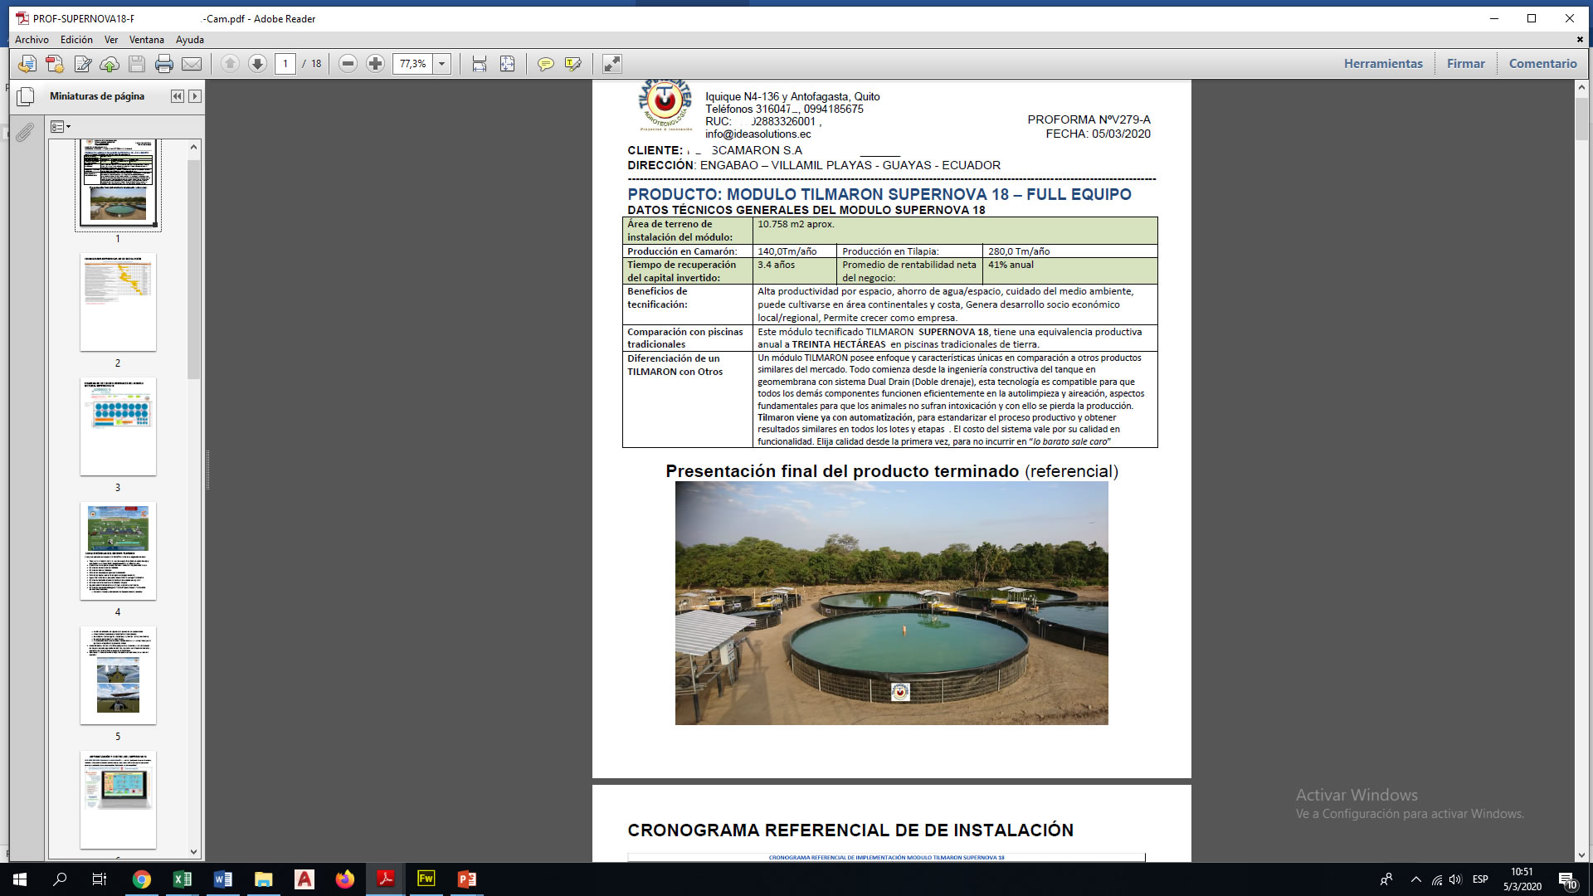This screenshot has height=896, width=1593.
Task: Open the zoom level dropdown arrow
Action: (x=442, y=64)
